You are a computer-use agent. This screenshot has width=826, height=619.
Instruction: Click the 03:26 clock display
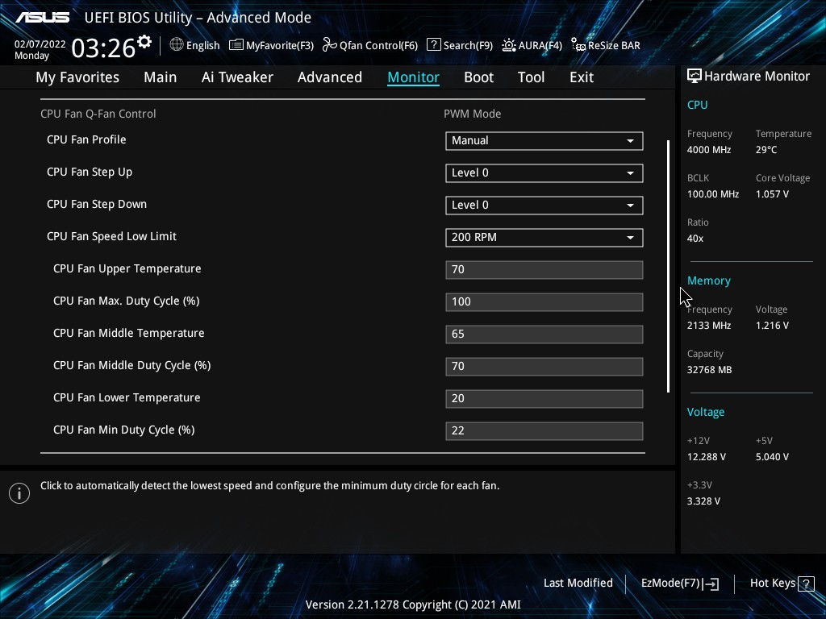(x=103, y=48)
